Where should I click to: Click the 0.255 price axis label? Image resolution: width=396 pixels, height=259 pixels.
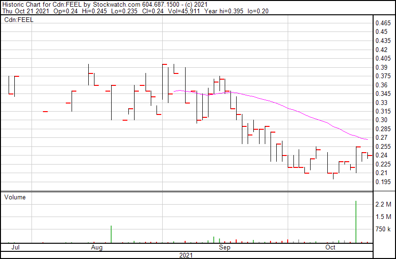tap(383, 146)
